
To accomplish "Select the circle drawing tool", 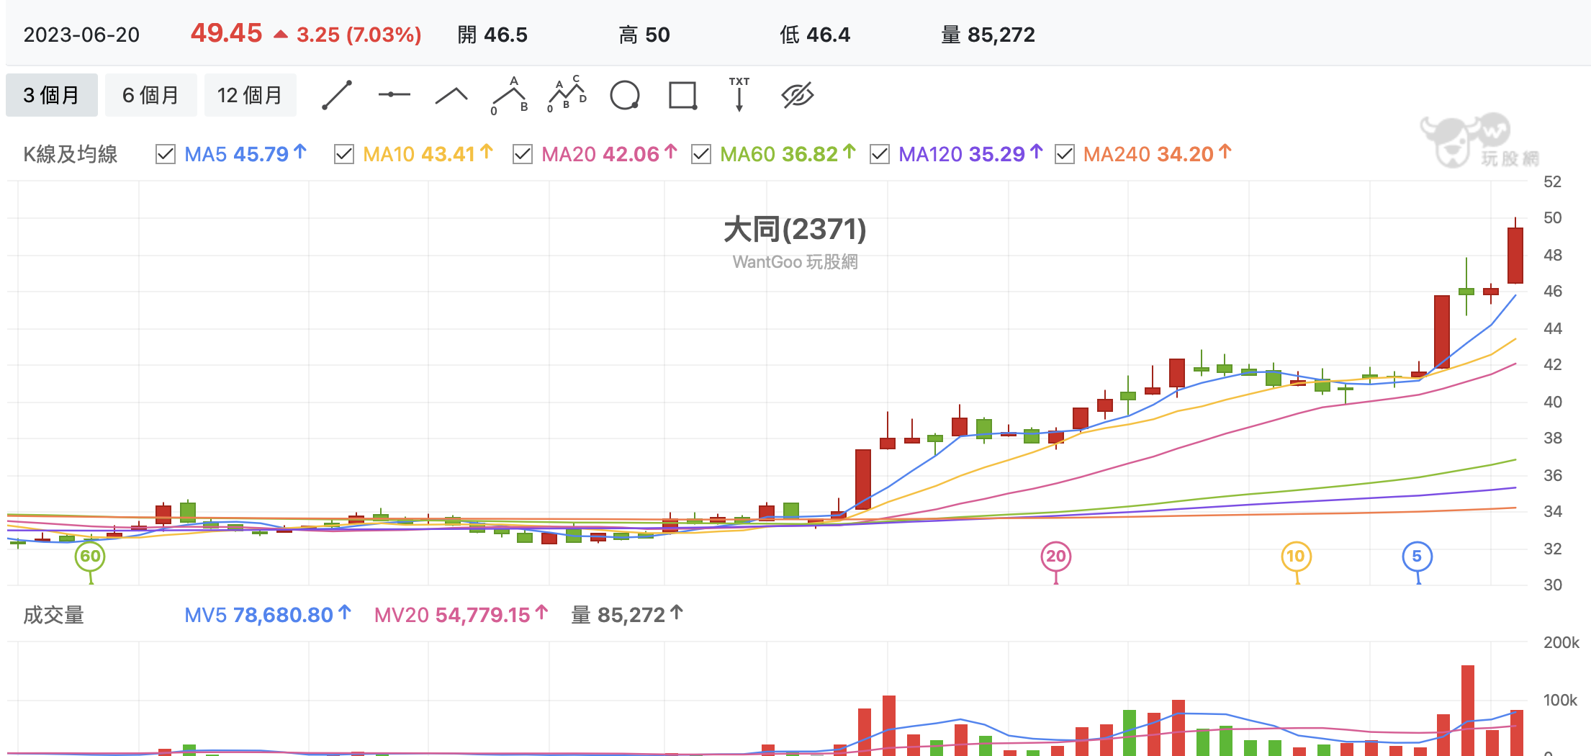I will click(625, 95).
